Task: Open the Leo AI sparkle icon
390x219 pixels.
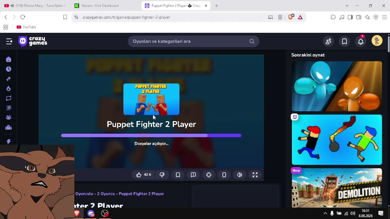Action: 367,17
